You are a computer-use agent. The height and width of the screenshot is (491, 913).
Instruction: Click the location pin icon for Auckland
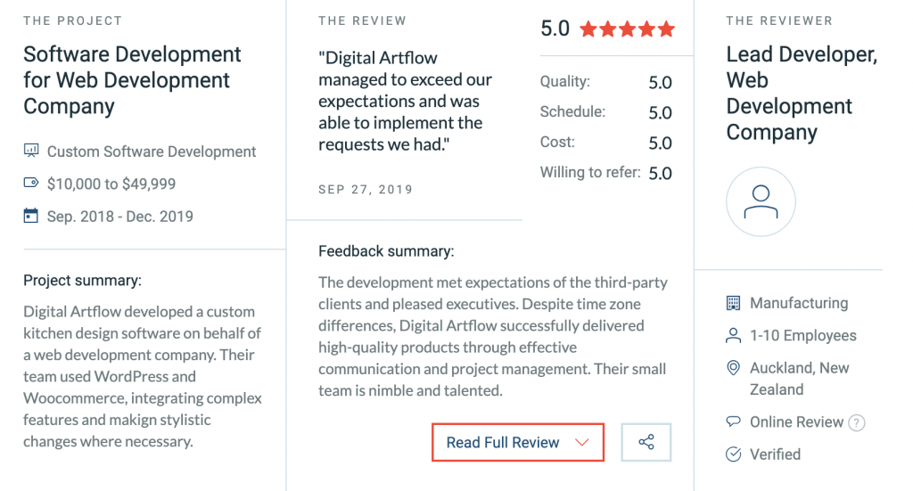click(x=733, y=368)
